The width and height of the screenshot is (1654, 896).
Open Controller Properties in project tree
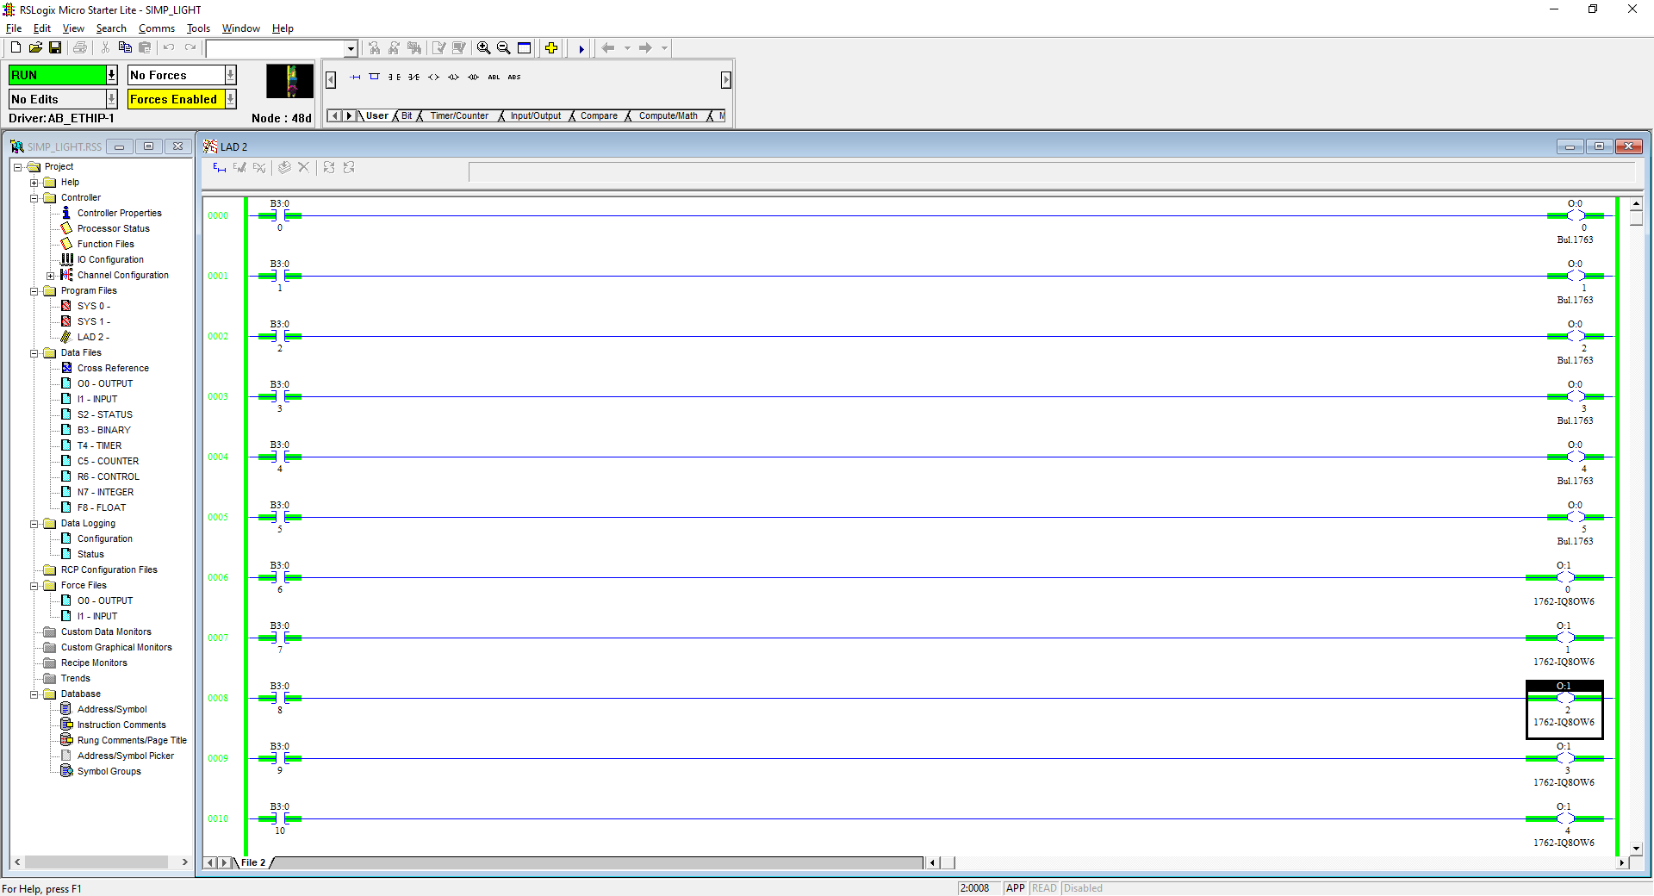pyautogui.click(x=119, y=213)
